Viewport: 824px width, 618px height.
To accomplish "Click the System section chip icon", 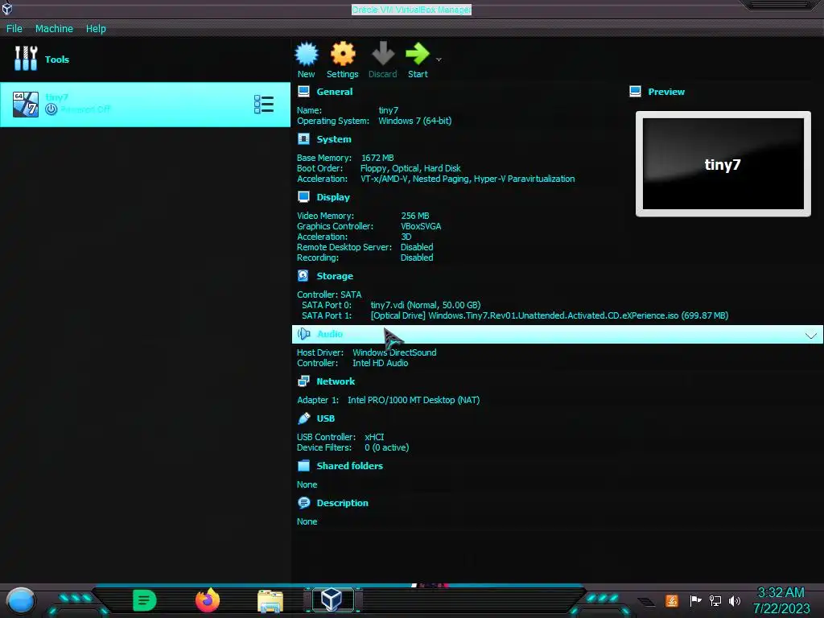I will tap(303, 138).
